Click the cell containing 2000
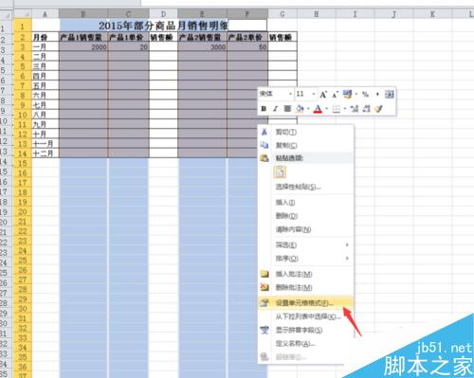The image size is (474, 378). pyautogui.click(x=83, y=47)
